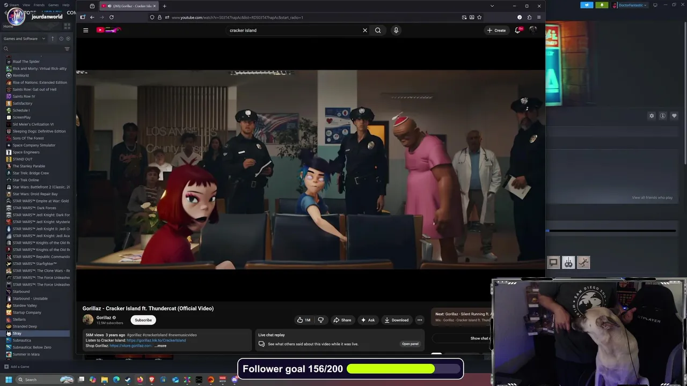Open the browser extensions puzzle icon
This screenshot has height=386, width=687.
click(529, 17)
